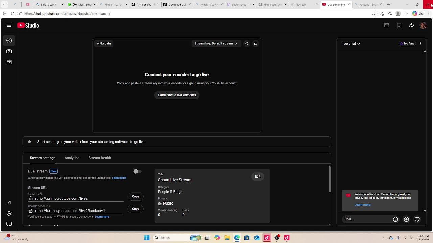Image resolution: width=433 pixels, height=243 pixels.
Task: Click the Shaun Live Stream title text
Action: click(175, 180)
